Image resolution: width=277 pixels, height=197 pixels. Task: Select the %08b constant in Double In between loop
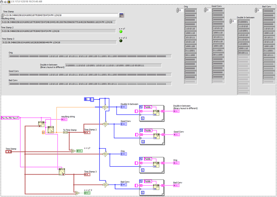148,107
